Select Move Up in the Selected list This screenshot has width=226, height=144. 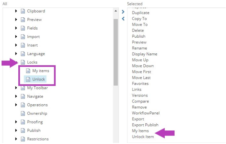click(140, 60)
